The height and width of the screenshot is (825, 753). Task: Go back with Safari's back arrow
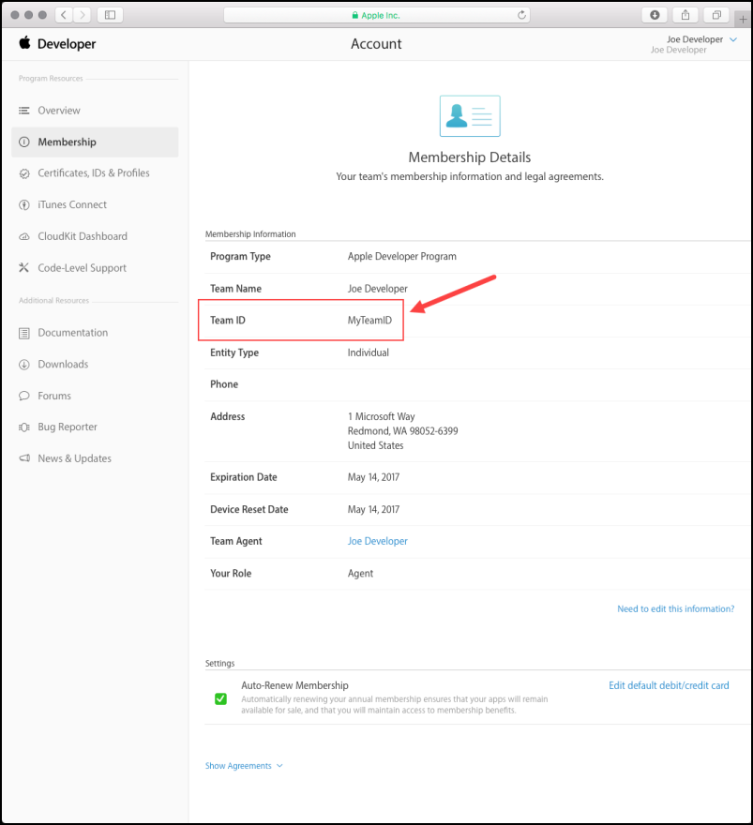click(x=64, y=15)
